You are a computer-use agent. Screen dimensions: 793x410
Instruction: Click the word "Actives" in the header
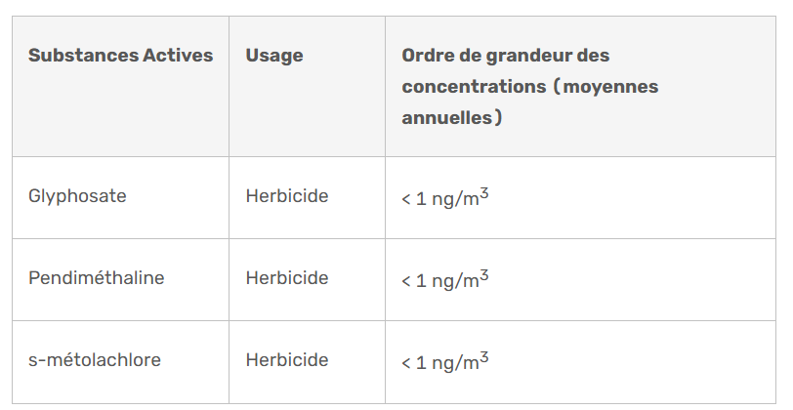click(178, 56)
